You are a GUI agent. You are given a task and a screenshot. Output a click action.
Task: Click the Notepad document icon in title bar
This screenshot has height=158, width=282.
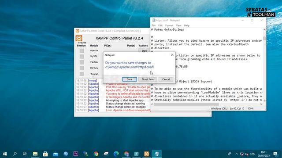click(154, 20)
